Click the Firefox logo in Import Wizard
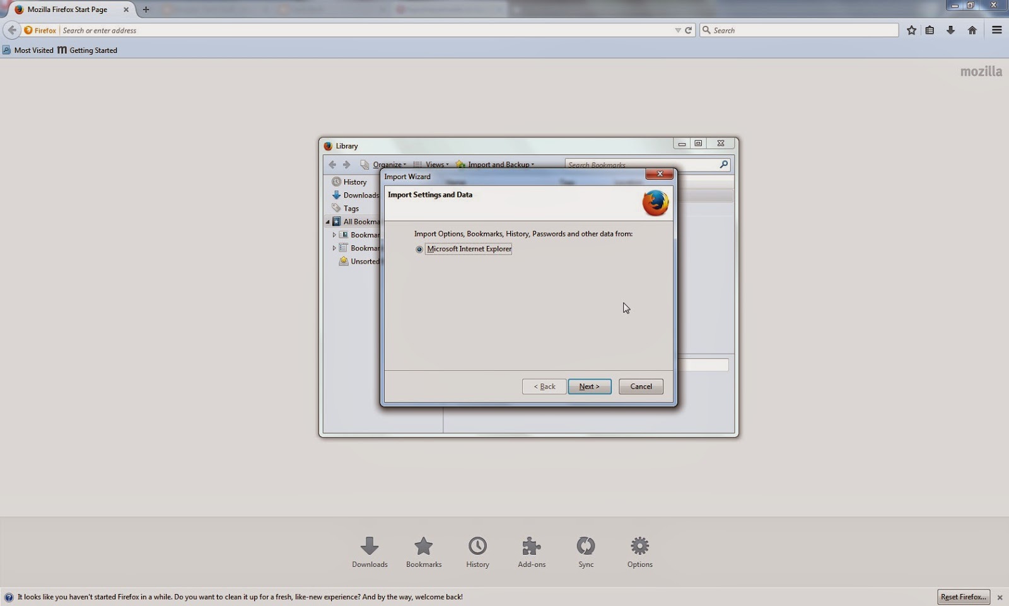 [655, 203]
